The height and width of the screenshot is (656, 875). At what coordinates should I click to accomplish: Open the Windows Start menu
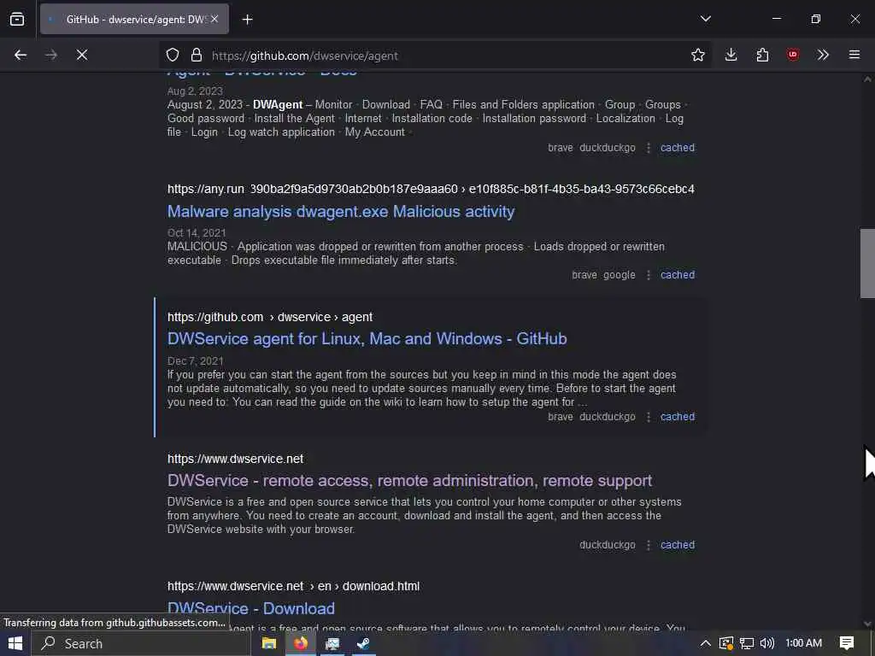point(15,643)
